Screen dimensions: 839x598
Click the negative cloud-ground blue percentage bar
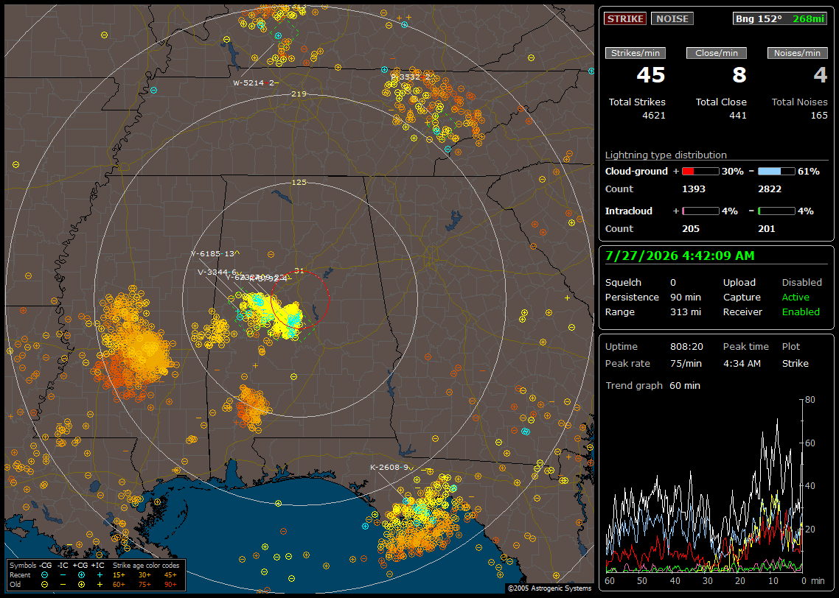777,172
